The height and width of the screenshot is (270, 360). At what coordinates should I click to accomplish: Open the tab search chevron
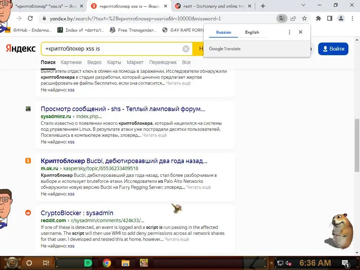(303, 5)
